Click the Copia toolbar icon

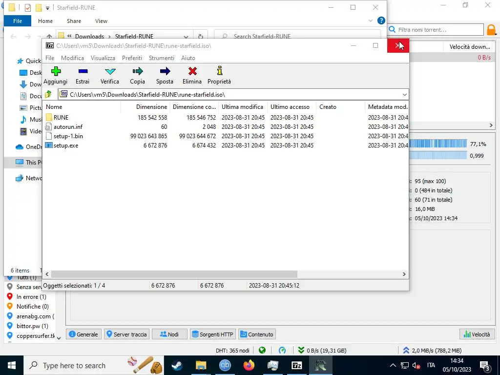pyautogui.click(x=137, y=71)
